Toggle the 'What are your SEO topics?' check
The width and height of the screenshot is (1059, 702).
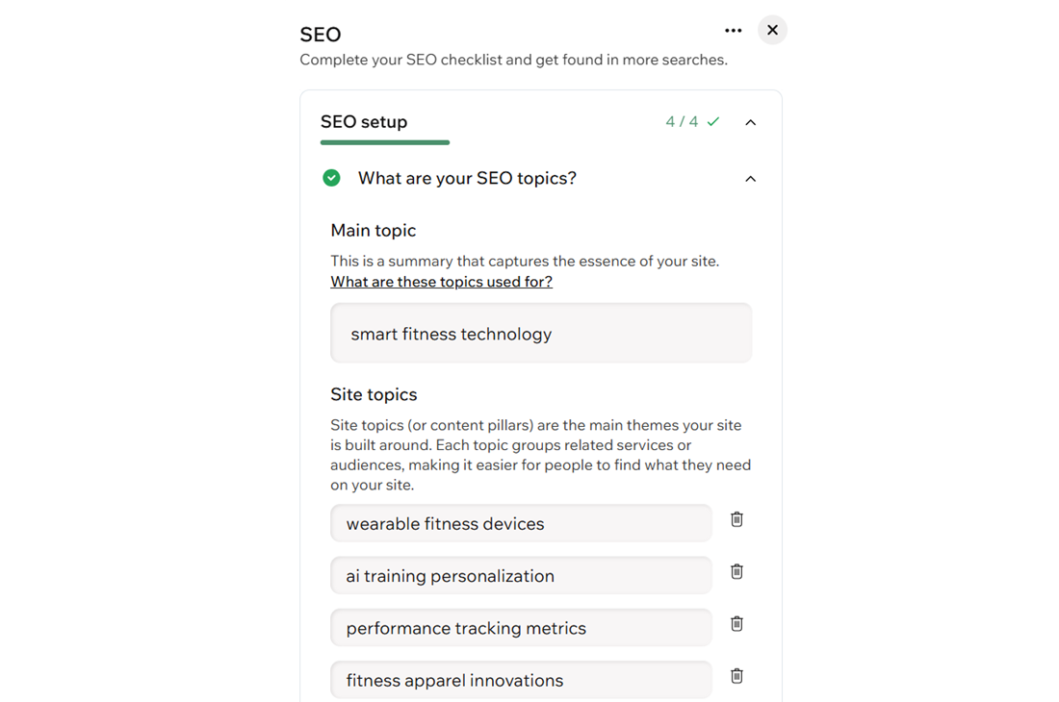(x=331, y=178)
